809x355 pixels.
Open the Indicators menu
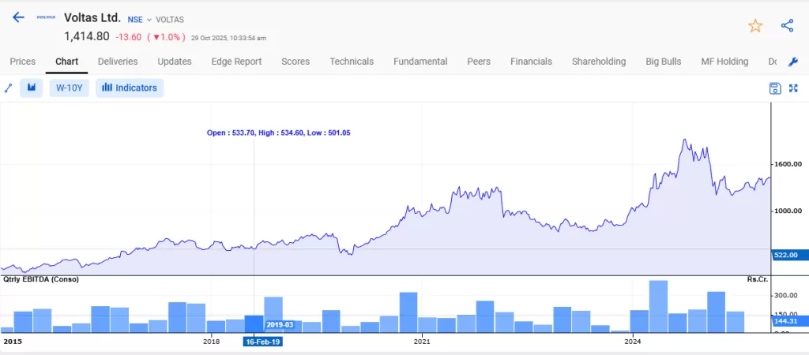(130, 88)
